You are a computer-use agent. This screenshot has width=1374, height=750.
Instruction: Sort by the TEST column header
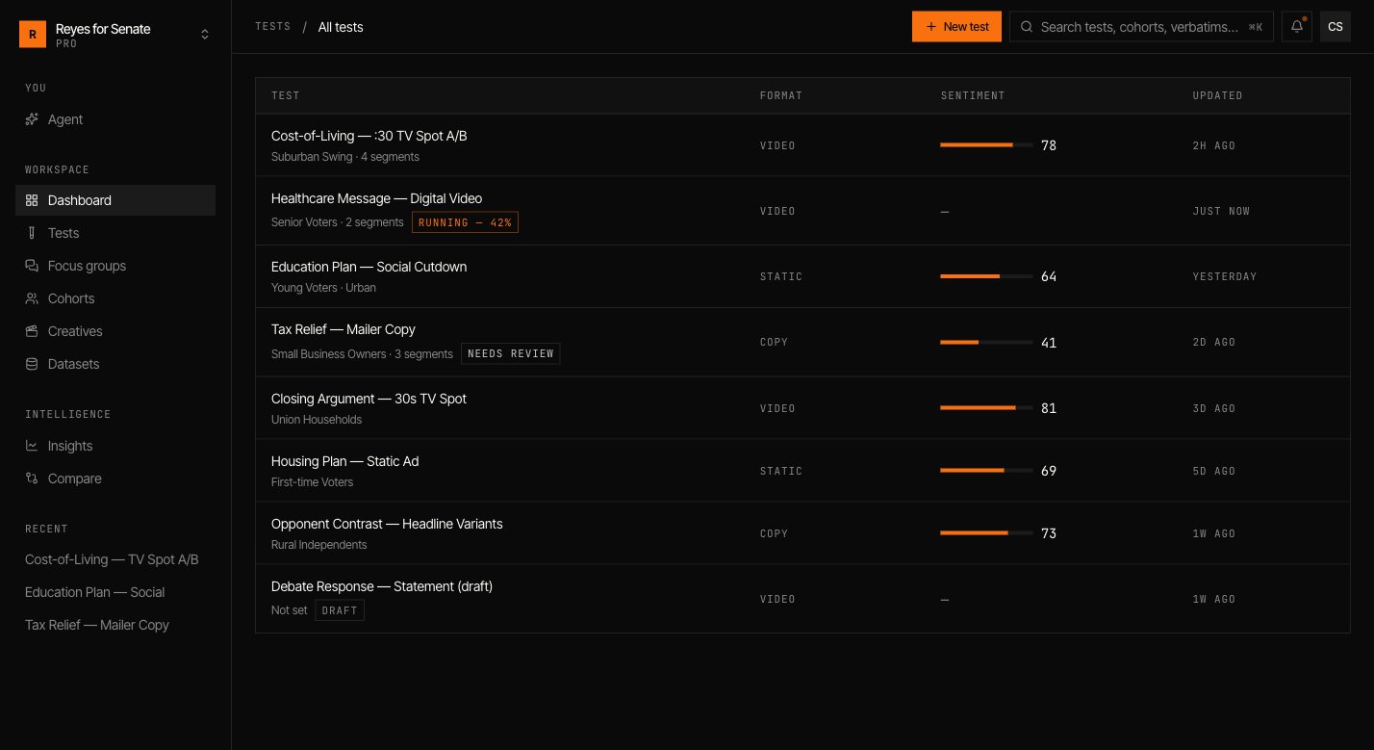286,96
